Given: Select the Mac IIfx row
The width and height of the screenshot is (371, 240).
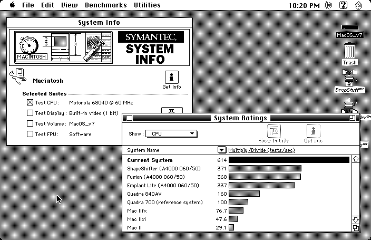Looking at the screenshot, I should pyautogui.click(x=237, y=210).
